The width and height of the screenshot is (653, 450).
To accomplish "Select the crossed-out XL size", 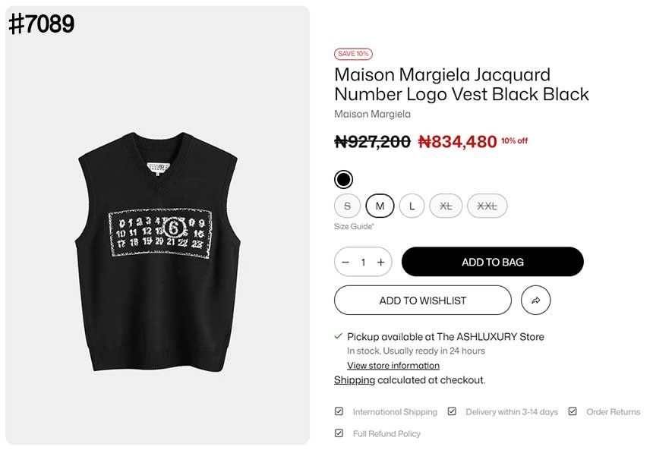I will [x=446, y=206].
